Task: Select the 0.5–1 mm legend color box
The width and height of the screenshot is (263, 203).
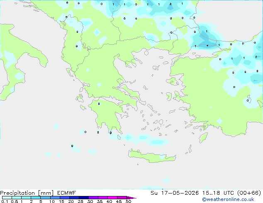Action: coord(17,198)
